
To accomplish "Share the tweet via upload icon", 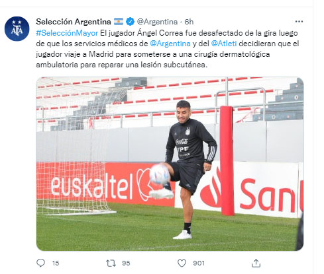I will (256, 263).
